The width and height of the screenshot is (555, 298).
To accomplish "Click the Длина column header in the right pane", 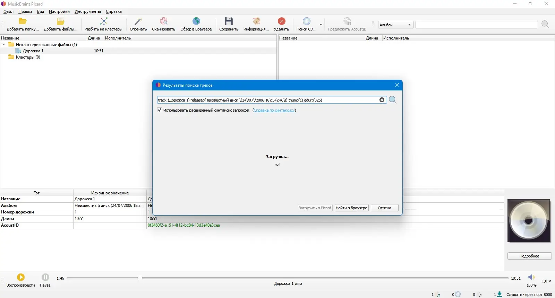I will click(x=374, y=38).
